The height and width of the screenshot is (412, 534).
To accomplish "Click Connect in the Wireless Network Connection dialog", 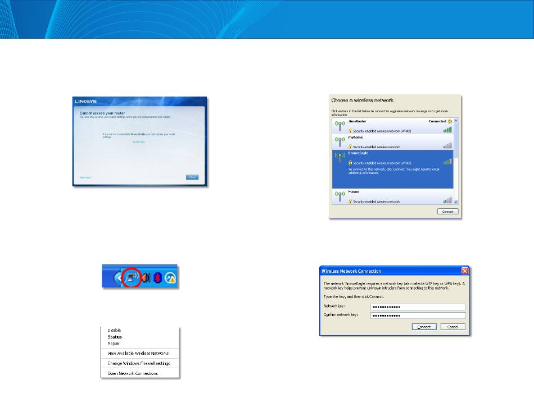I will click(424, 327).
